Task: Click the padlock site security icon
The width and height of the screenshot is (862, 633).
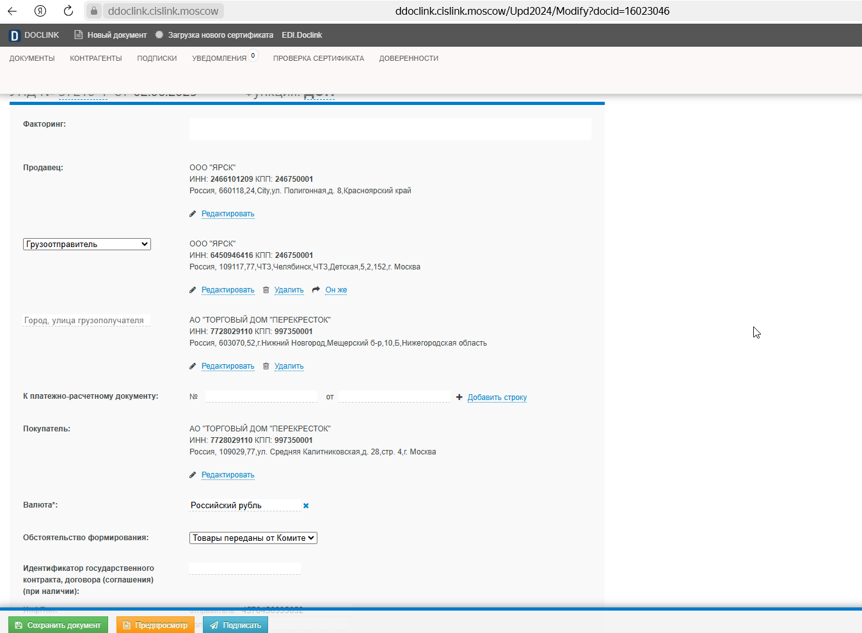Action: click(x=94, y=11)
